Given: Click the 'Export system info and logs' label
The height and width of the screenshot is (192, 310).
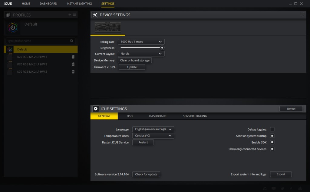Looking at the screenshot, I should pos(248,174).
